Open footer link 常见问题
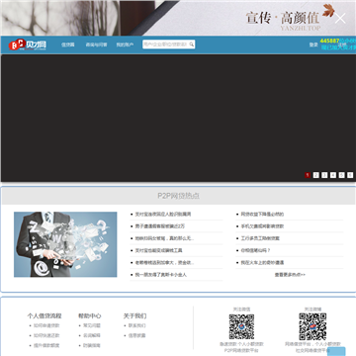Viewport: 356px width, 356px height. [x=92, y=325]
